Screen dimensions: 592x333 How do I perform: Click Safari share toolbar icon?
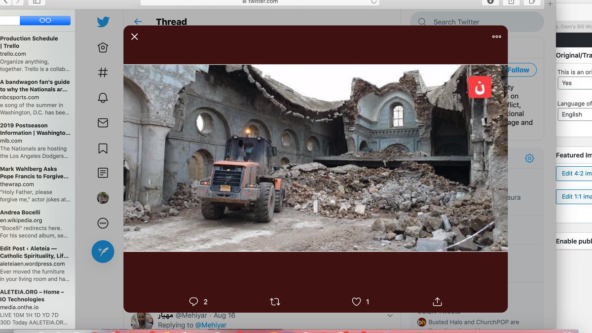tap(511, 2)
